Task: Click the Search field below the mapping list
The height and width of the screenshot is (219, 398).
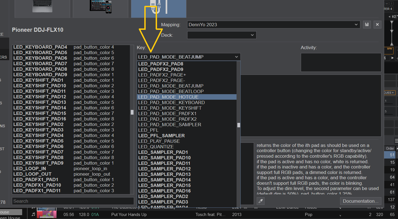Action: 73,201
